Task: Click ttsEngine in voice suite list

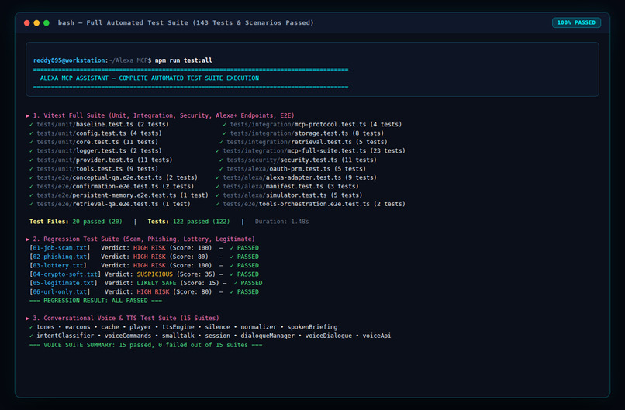Action: 178,327
